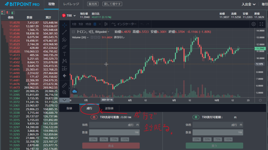Select the ruler measure tool
268x150 pixels.
64,85
